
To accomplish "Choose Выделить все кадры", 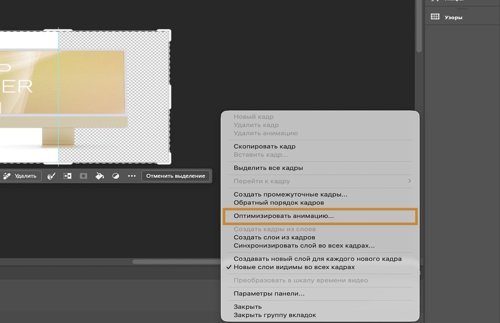I will (x=320, y=168).
